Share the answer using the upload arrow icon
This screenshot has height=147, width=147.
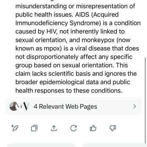point(54,128)
